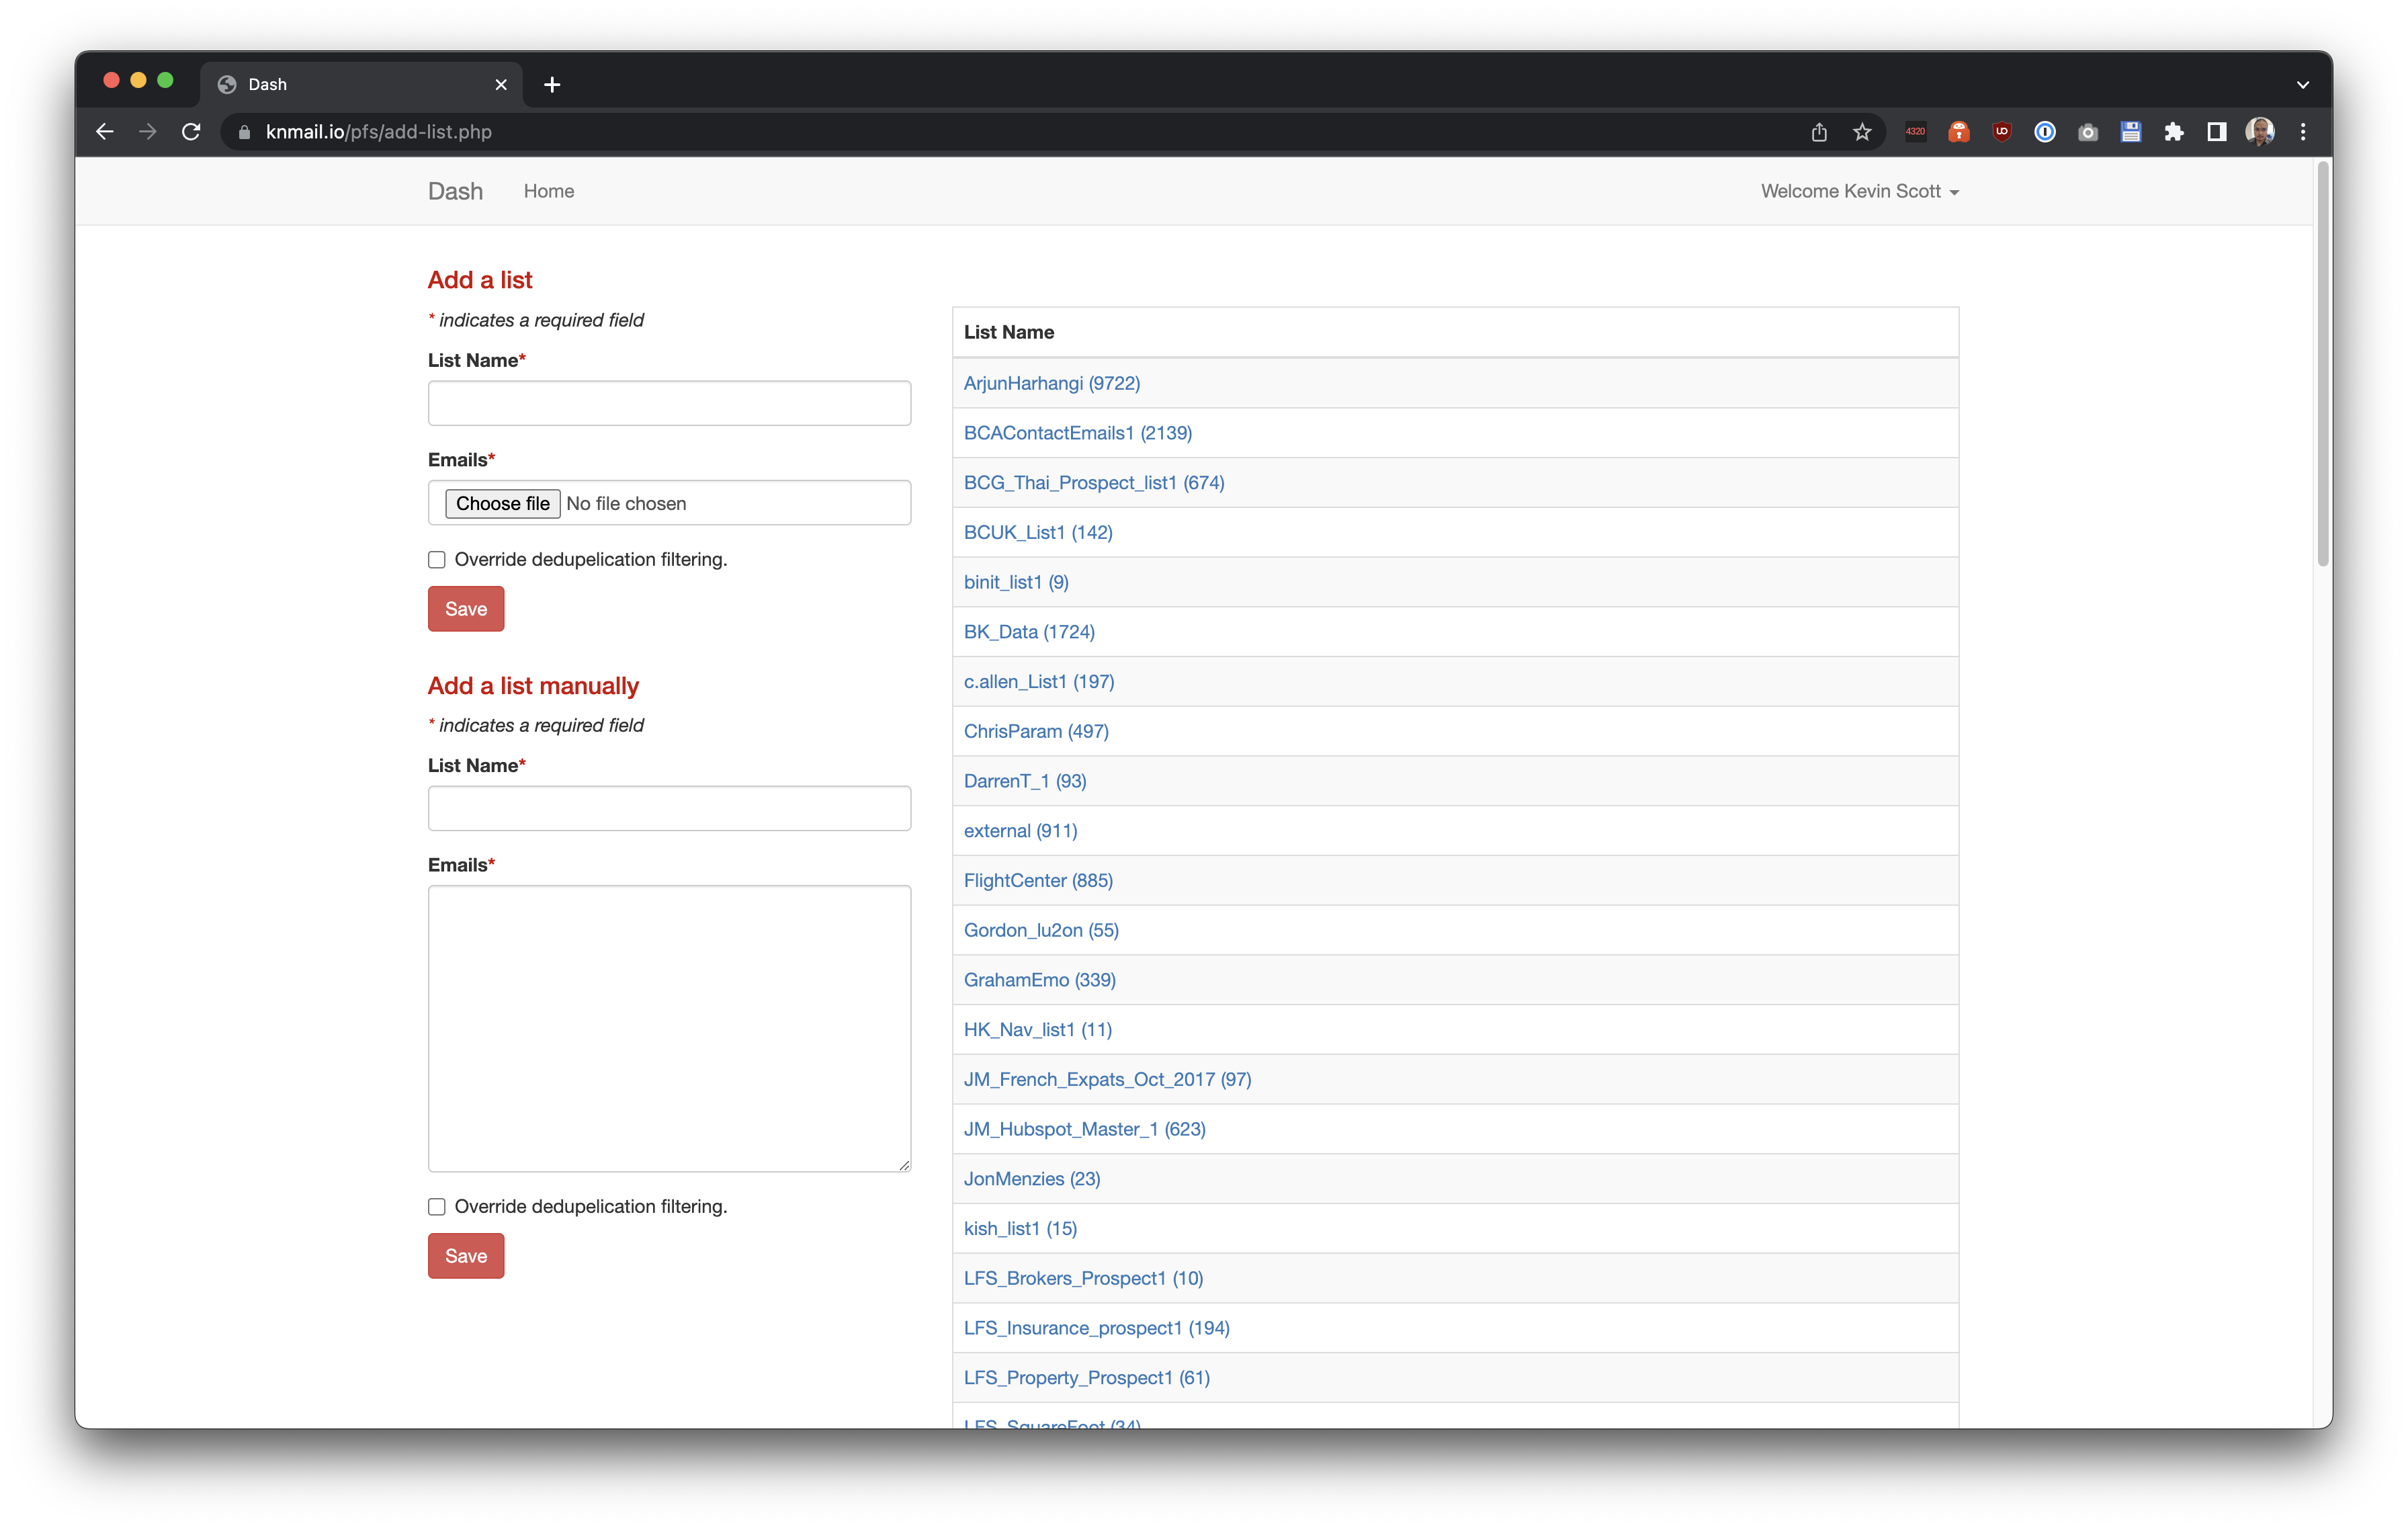2408x1528 pixels.
Task: Enable override dedupelication under Add a list
Action: pos(437,560)
